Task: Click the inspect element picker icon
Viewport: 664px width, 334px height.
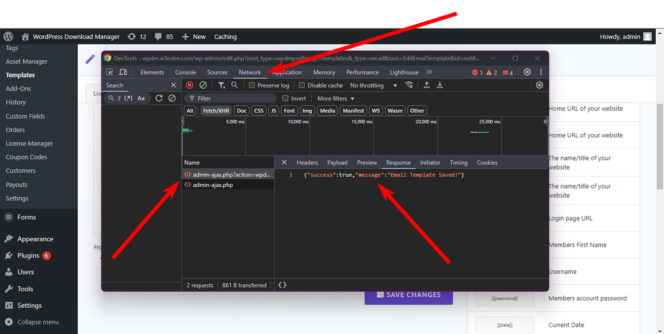Action: coord(109,72)
